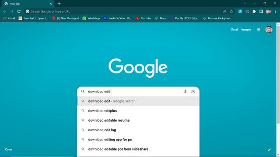Reload the page with refresh icon
Screen dimensions: 280x157
[x=19, y=11]
